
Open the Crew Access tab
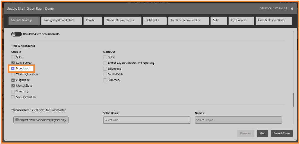point(241,21)
